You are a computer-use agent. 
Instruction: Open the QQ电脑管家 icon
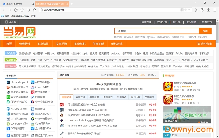[x=8, y=129]
